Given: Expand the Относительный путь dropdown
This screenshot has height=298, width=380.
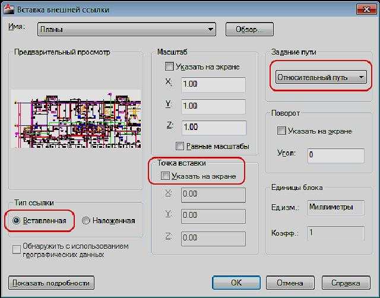Looking at the screenshot, I should [x=321, y=78].
